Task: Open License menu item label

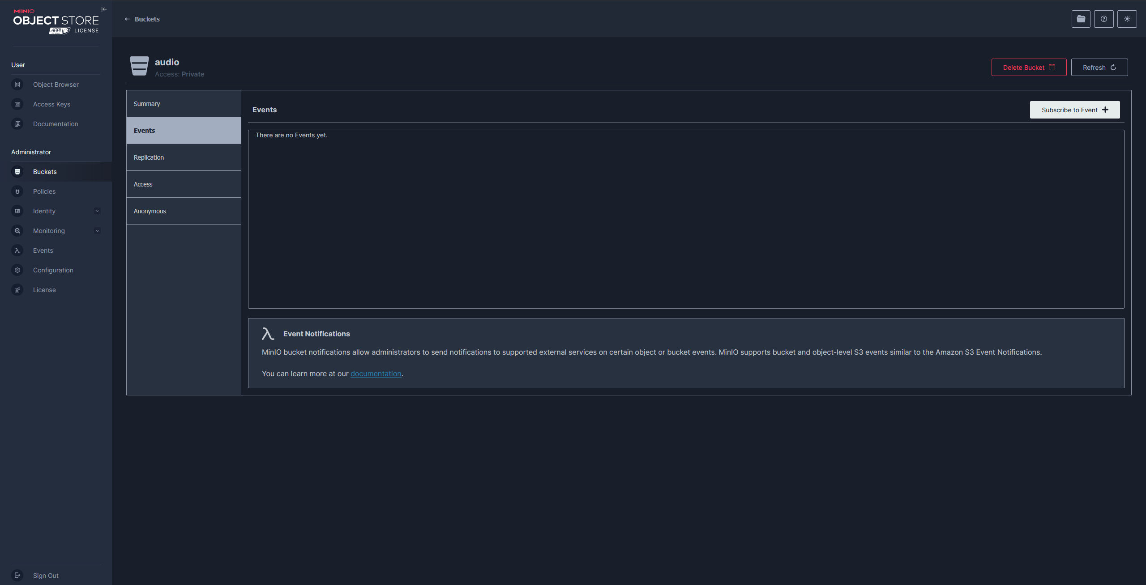Action: click(44, 290)
